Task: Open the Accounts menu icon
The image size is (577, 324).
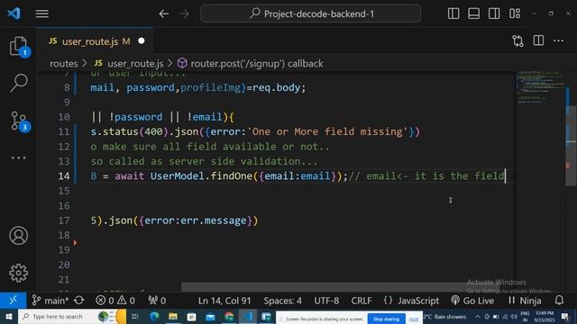Action: [x=18, y=236]
